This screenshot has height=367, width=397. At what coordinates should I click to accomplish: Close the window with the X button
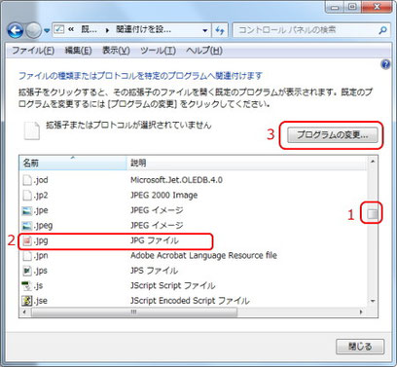tap(377, 7)
